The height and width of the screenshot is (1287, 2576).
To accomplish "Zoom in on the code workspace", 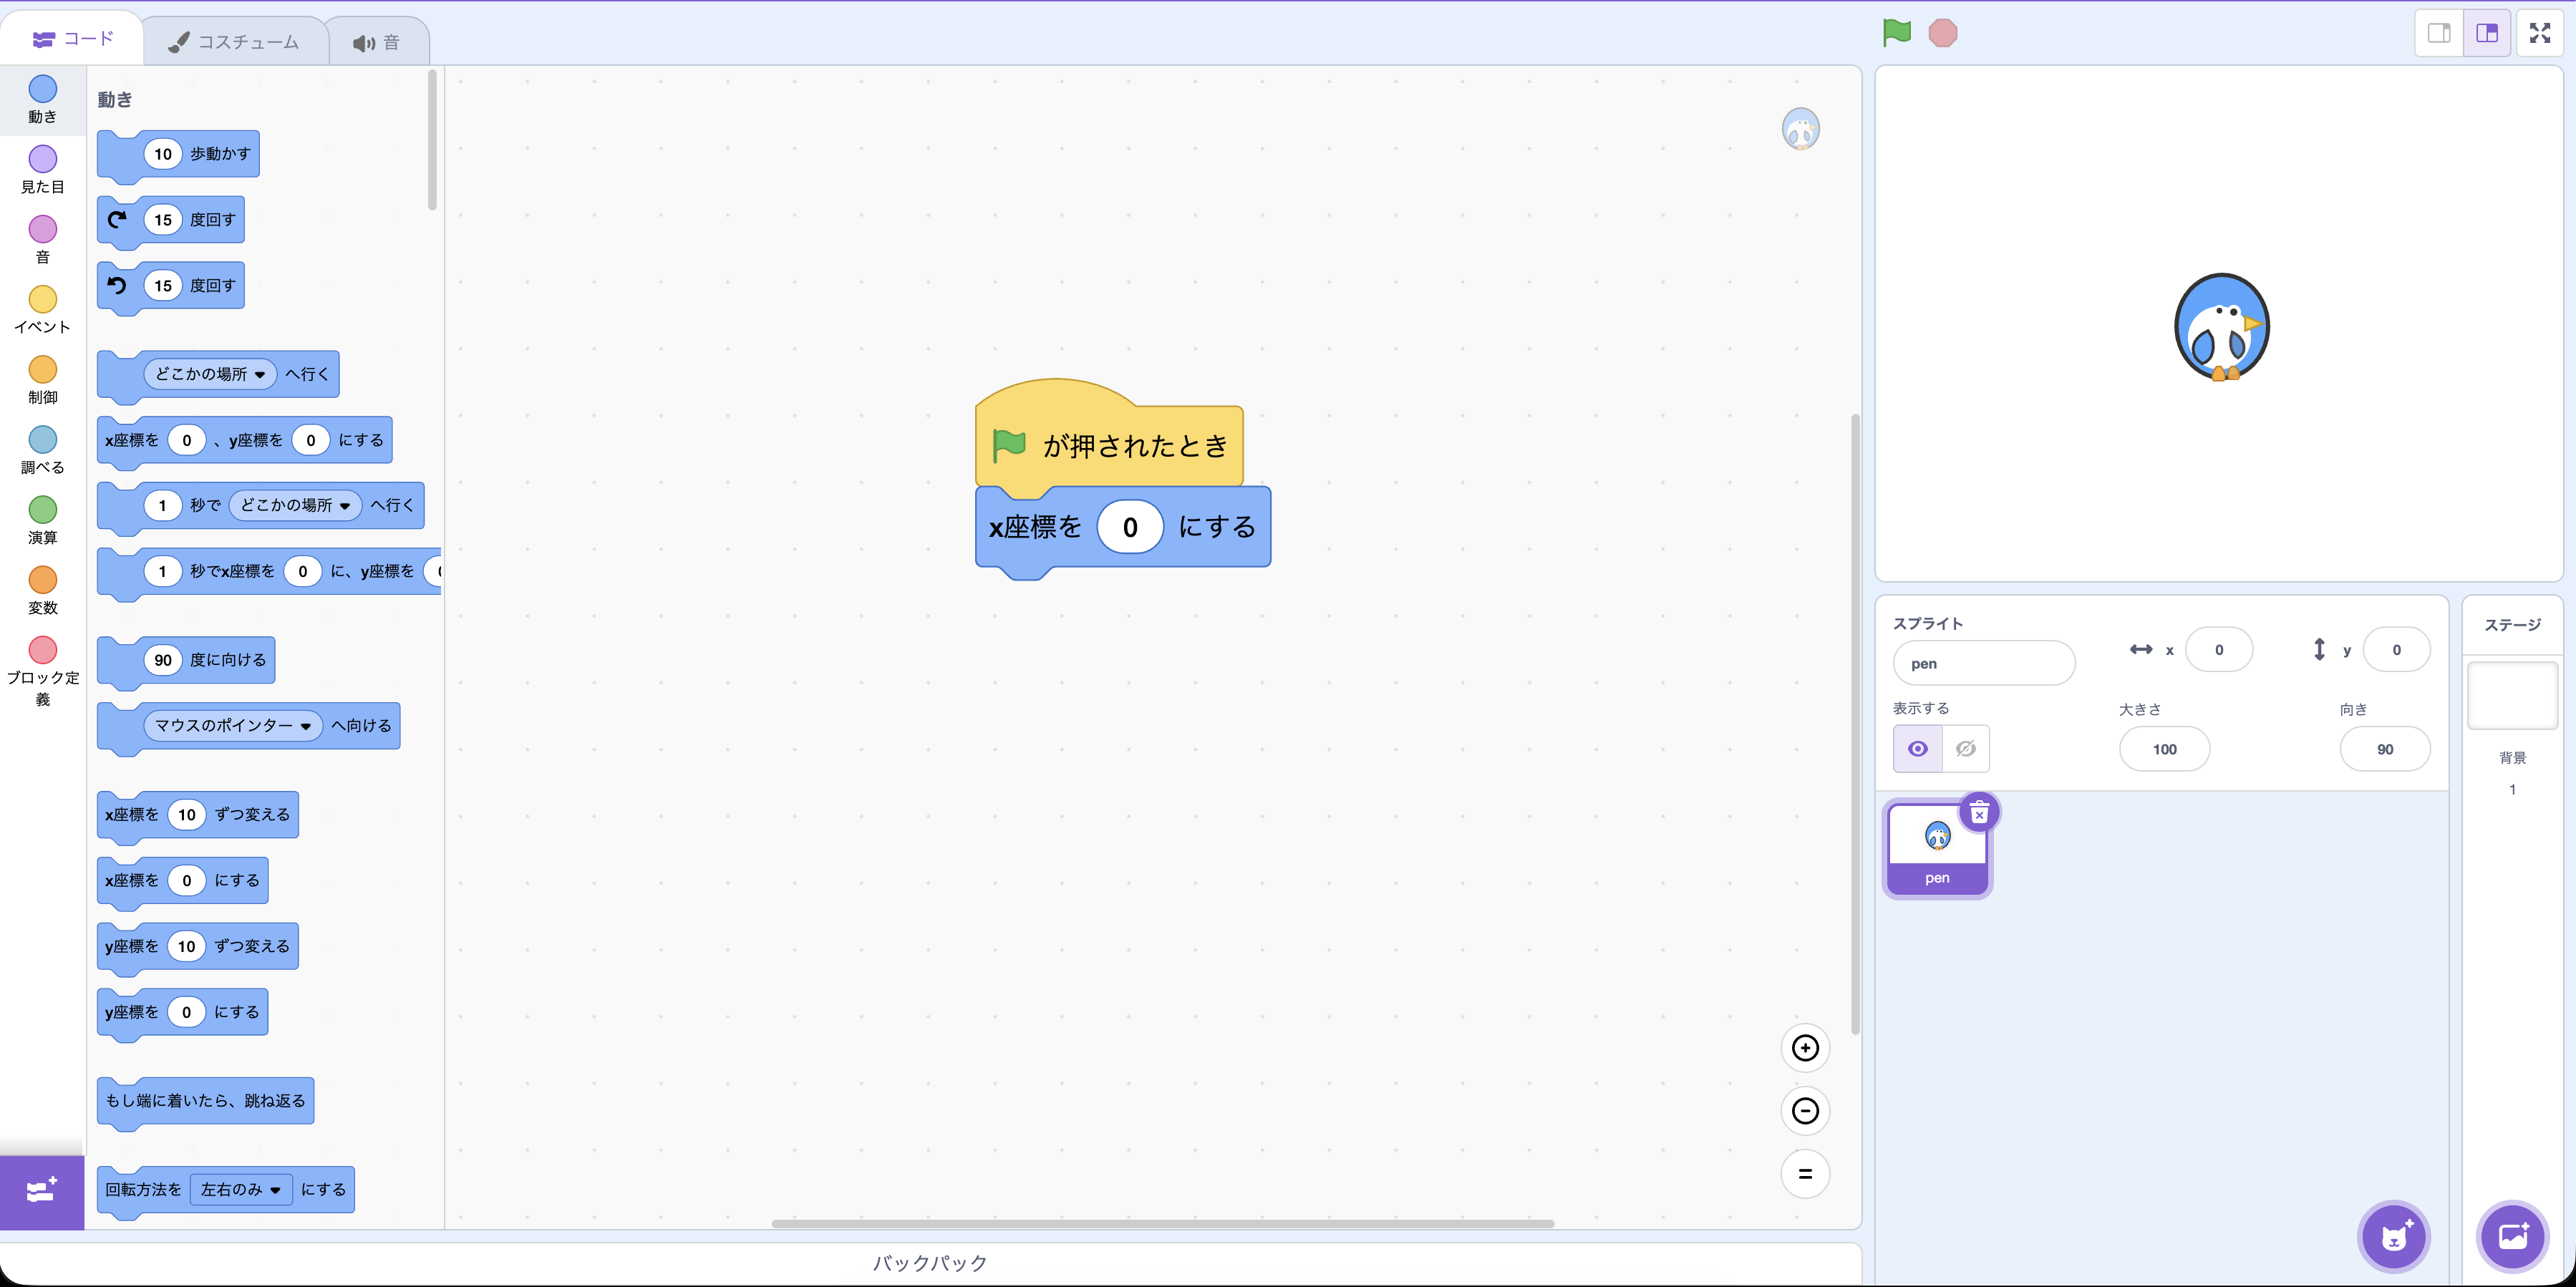I will point(1805,1048).
